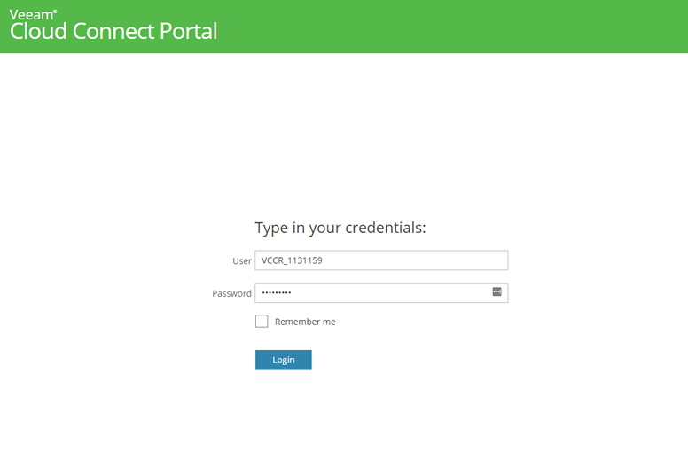The height and width of the screenshot is (474, 688).
Task: Select the word Veeam in the header
Action: point(32,15)
